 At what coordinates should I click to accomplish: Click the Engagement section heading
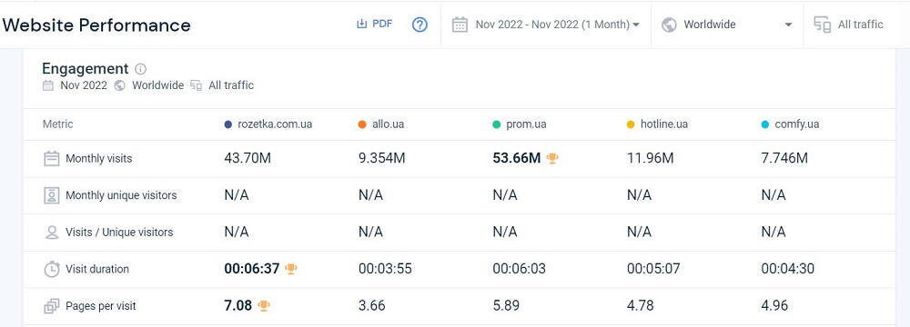pyautogui.click(x=86, y=68)
